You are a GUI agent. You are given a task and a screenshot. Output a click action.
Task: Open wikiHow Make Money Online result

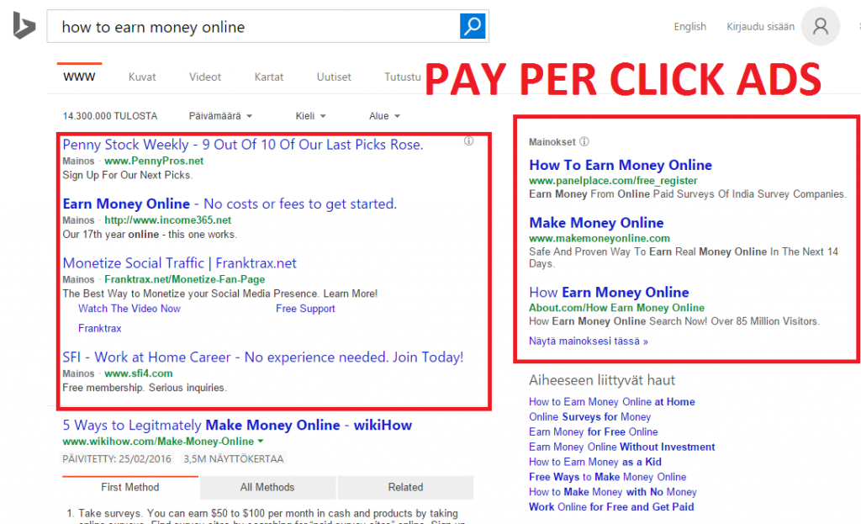pyautogui.click(x=237, y=425)
